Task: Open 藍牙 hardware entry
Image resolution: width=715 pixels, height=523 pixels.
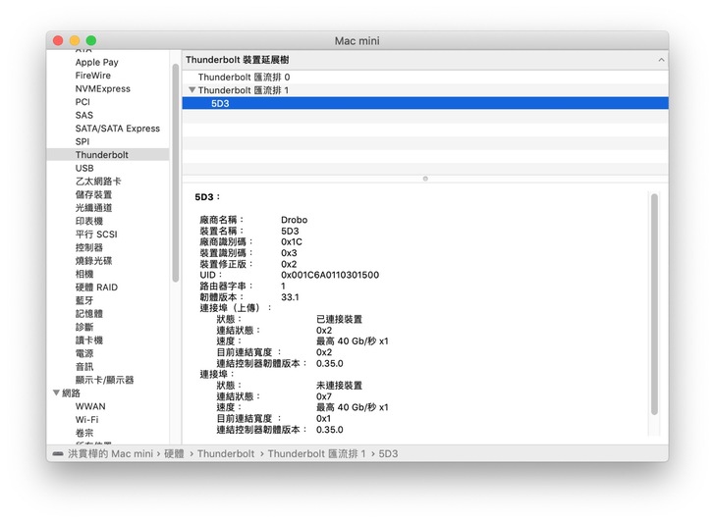Action: coord(84,300)
